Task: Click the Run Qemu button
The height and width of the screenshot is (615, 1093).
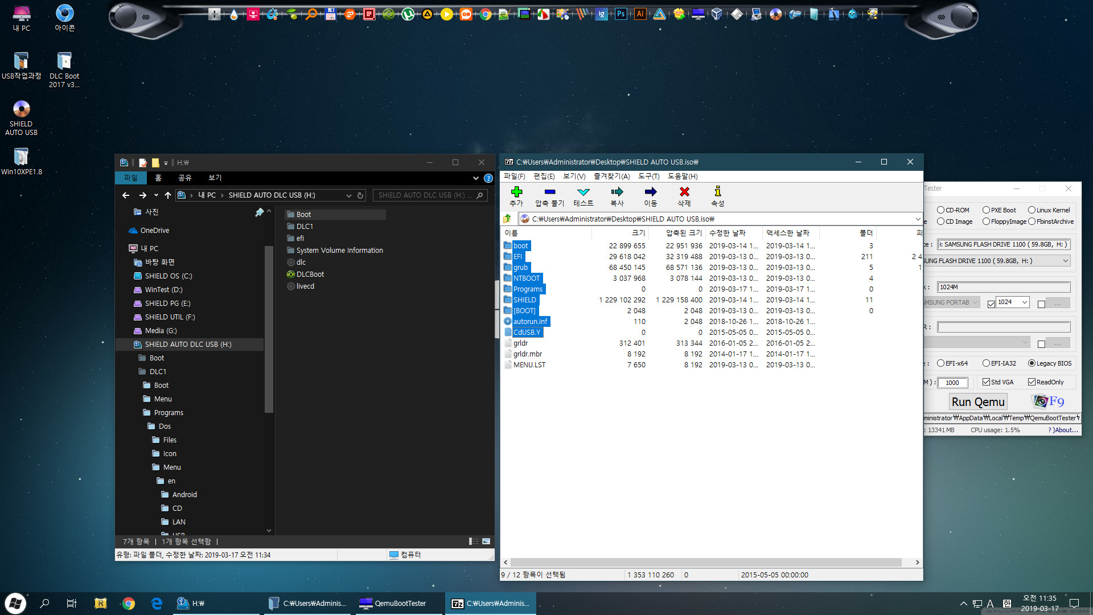Action: (978, 402)
